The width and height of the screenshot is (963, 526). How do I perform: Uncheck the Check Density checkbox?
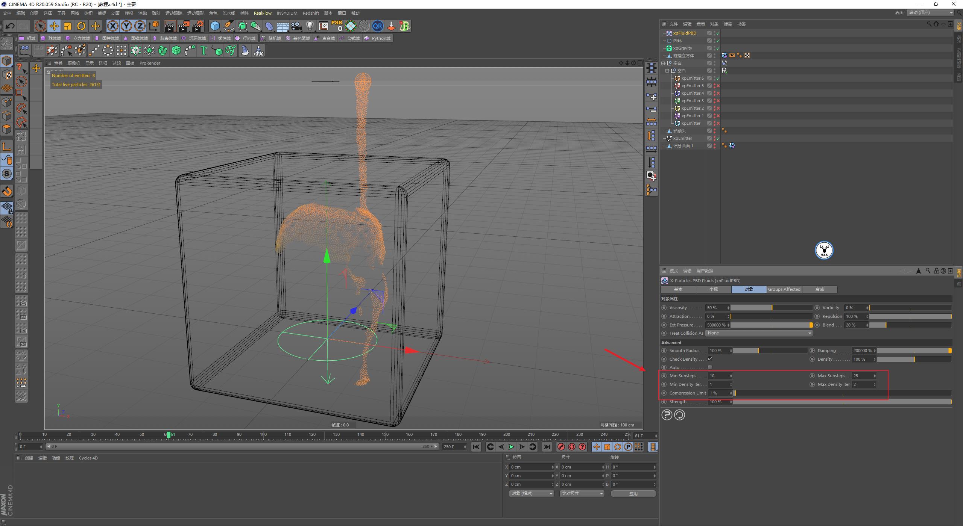click(711, 359)
